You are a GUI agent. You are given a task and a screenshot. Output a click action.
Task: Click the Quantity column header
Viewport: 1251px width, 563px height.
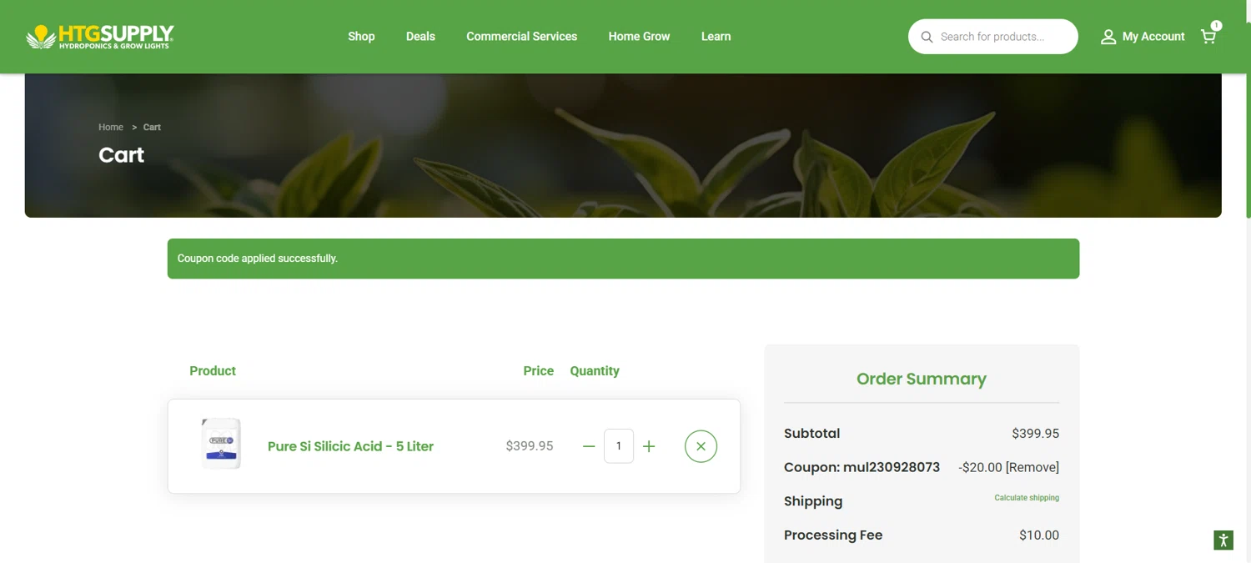[x=595, y=371]
